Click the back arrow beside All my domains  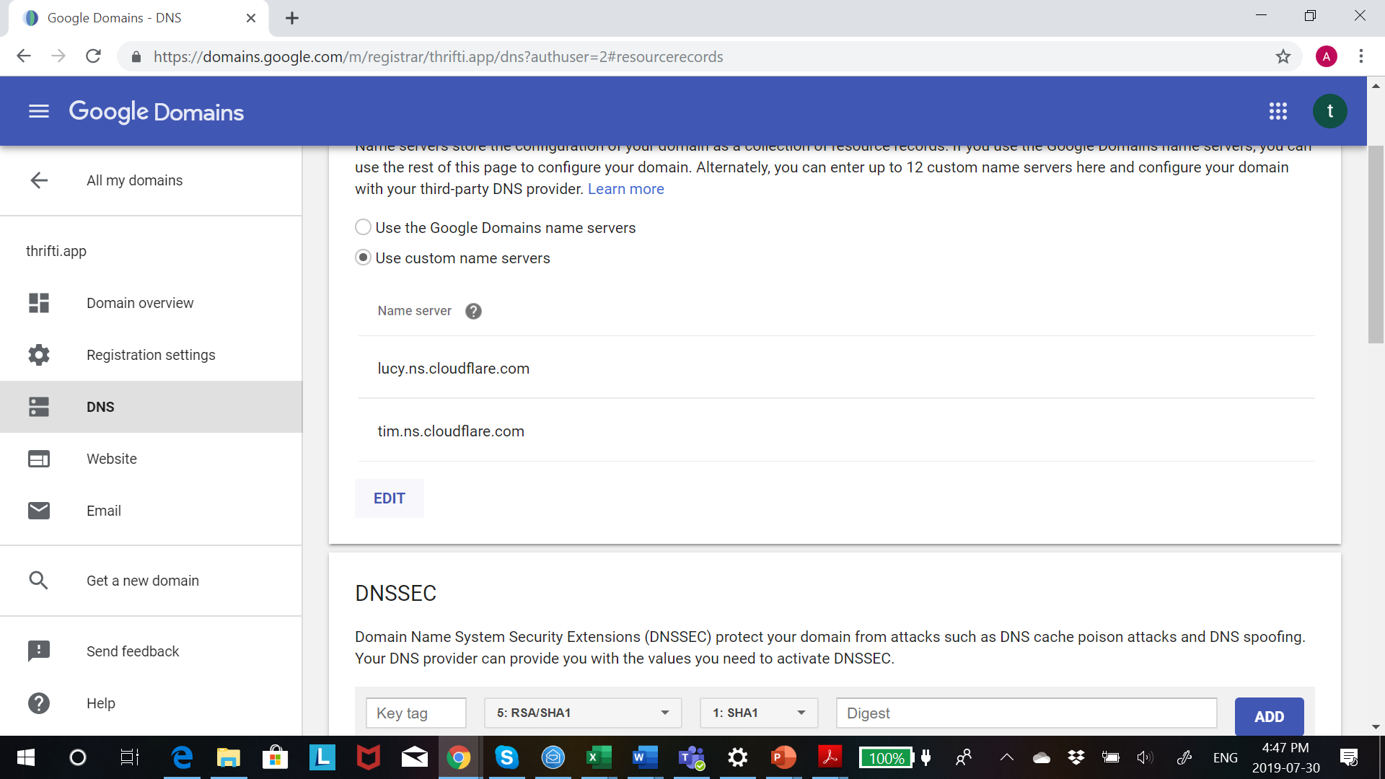coord(39,180)
